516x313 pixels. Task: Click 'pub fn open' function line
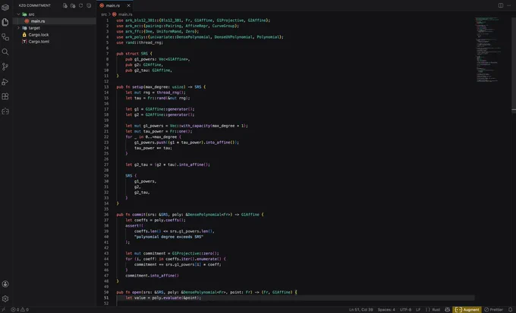[x=206, y=293]
